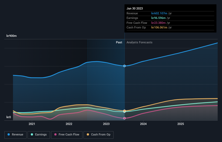222x142 pixels.
Task: Click the kr96.596m earnings value
Action: [x=158, y=18]
